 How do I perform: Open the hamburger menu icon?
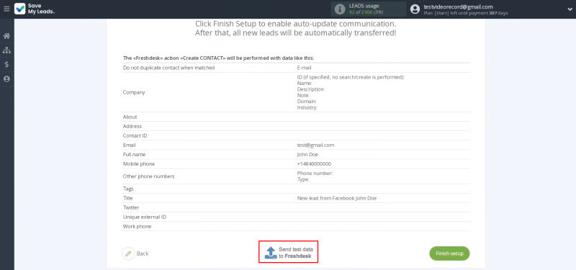(6, 9)
